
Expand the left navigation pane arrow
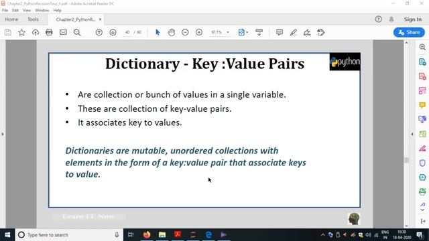point(3,134)
